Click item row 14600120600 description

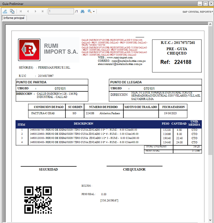pyautogui.click(x=84, y=134)
